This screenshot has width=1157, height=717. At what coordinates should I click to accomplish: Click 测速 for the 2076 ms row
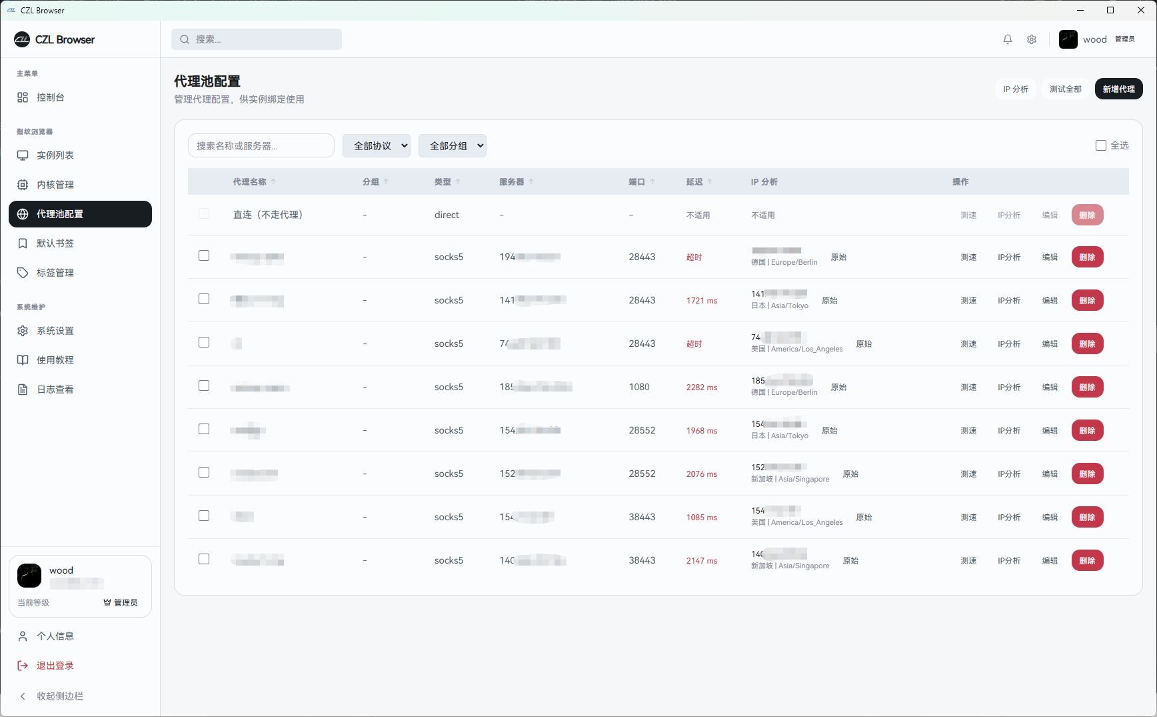tap(968, 474)
